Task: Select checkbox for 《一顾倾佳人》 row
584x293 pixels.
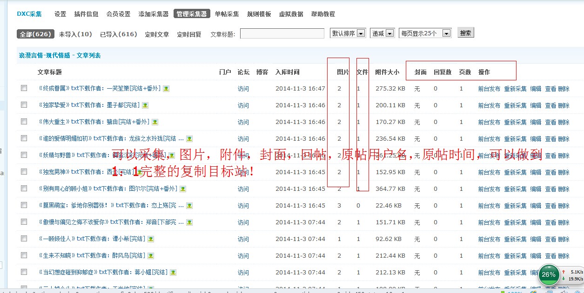Action: (x=24, y=239)
